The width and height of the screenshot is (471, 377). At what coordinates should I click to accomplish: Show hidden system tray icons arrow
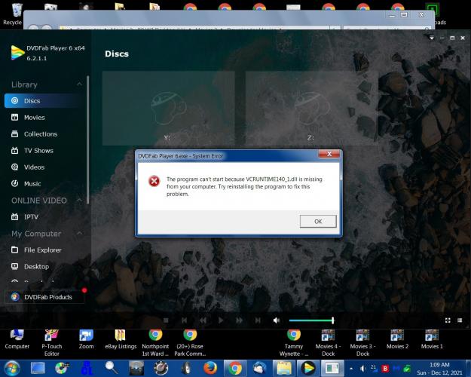351,368
